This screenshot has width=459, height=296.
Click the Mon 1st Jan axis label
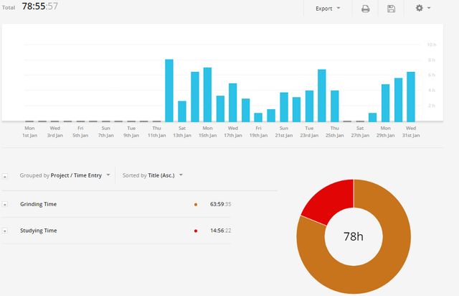(x=29, y=131)
